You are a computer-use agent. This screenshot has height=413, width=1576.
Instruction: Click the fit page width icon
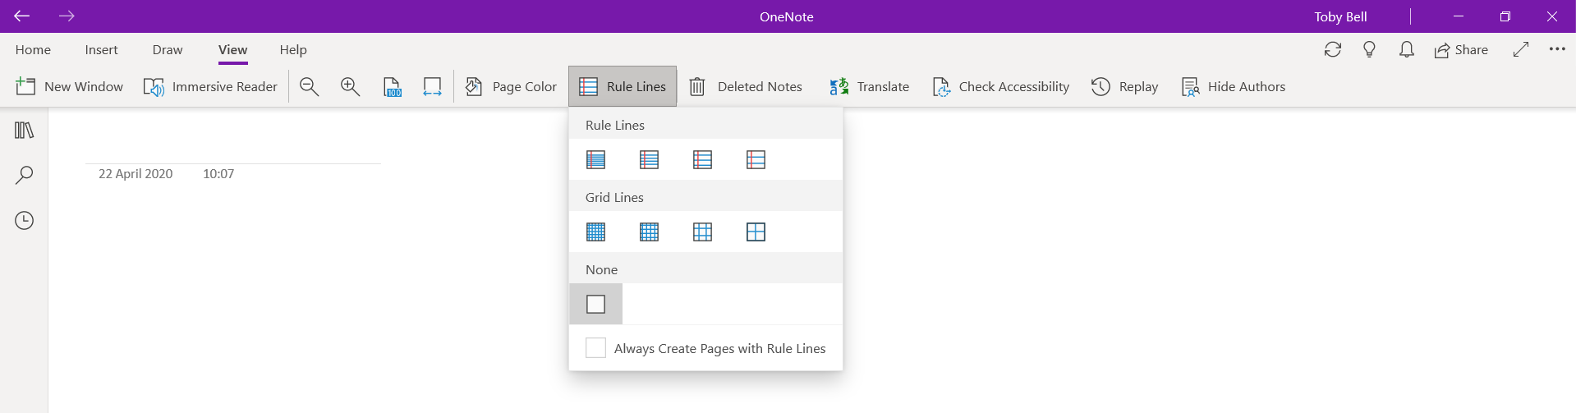point(432,86)
